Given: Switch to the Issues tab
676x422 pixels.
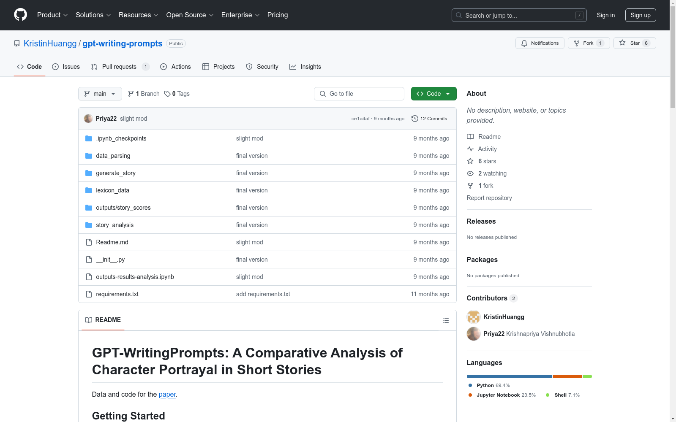Looking at the screenshot, I should pyautogui.click(x=66, y=67).
